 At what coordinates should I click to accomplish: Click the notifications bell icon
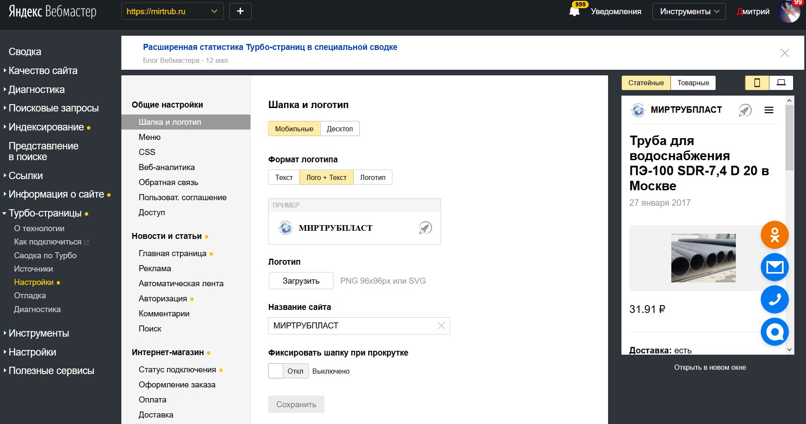point(574,11)
